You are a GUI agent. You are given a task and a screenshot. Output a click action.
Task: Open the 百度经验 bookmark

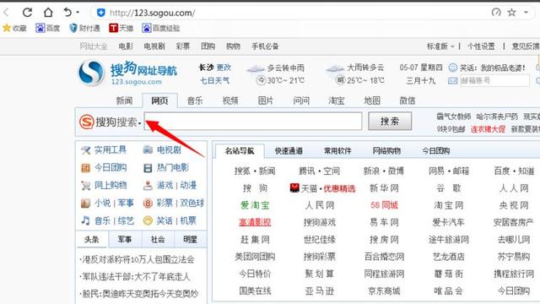pyautogui.click(x=161, y=28)
